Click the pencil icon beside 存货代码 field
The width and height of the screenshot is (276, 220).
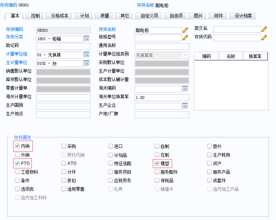[264, 37]
